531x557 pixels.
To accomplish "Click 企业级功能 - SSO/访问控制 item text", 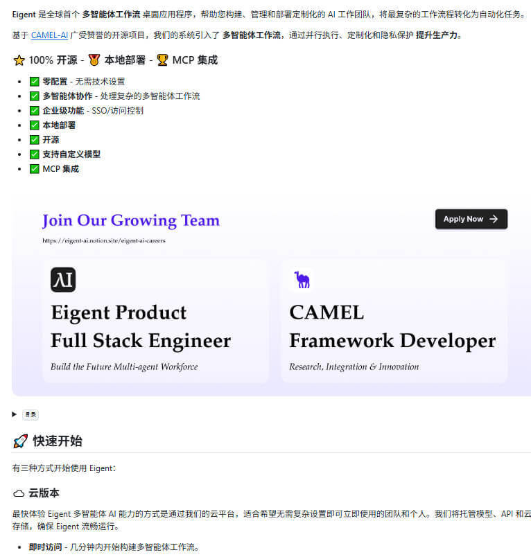I will coord(93,111).
